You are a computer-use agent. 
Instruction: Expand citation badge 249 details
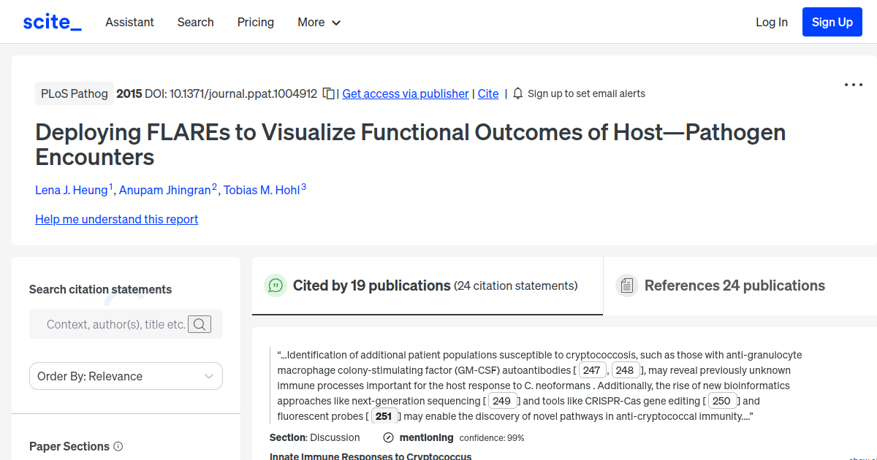(502, 400)
